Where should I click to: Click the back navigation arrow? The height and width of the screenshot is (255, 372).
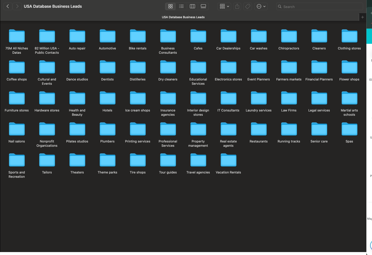pyautogui.click(x=7, y=6)
